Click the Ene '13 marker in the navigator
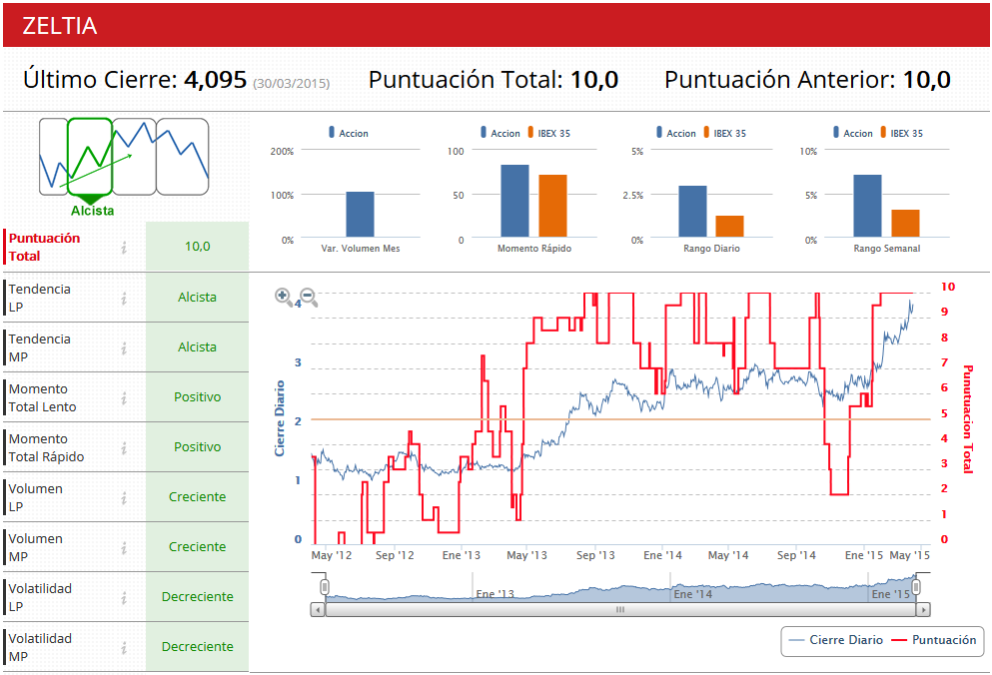The width and height of the screenshot is (992, 675). (495, 594)
